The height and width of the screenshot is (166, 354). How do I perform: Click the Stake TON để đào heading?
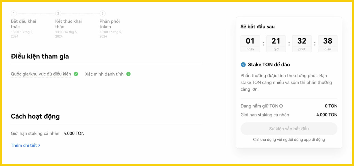pos(269,65)
